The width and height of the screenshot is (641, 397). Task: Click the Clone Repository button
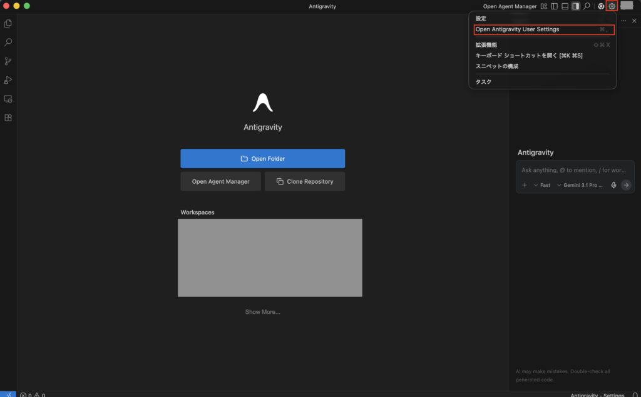tap(304, 181)
